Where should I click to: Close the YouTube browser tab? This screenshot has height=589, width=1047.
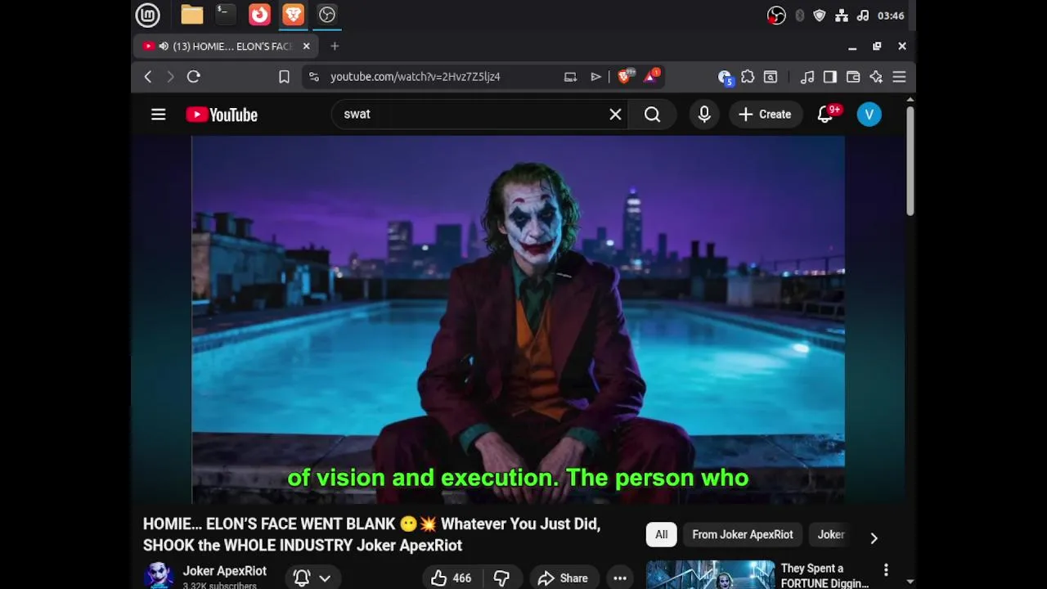click(x=306, y=47)
